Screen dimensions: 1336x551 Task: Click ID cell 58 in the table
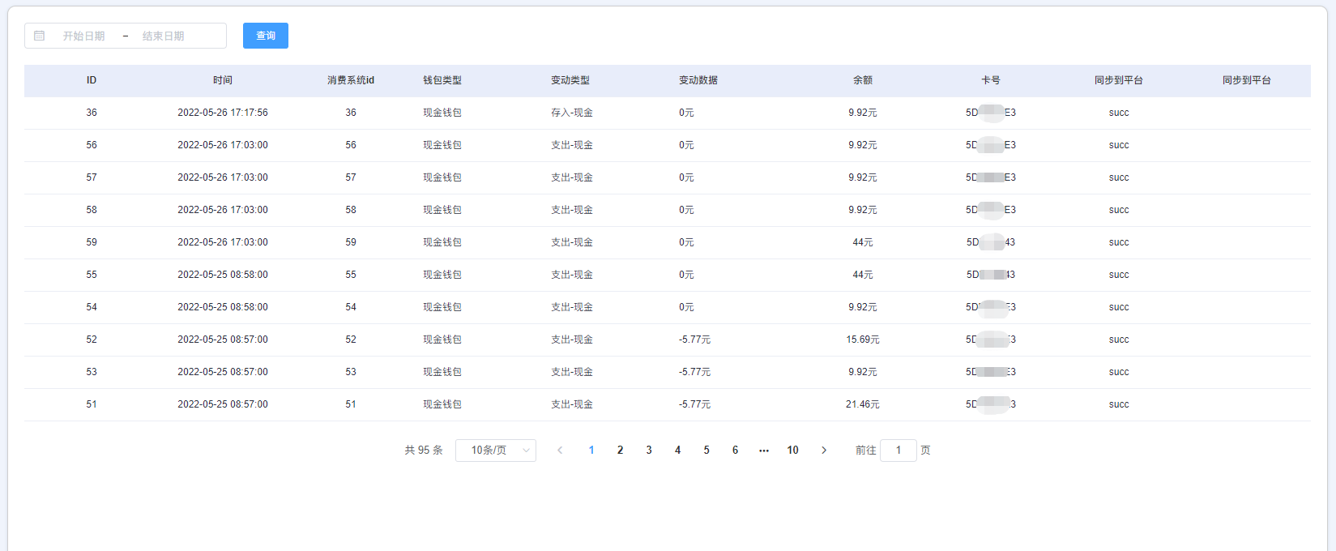coord(92,210)
